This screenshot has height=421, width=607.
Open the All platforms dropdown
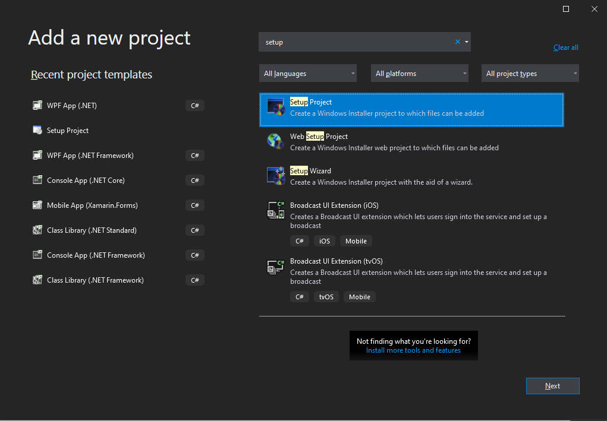click(x=419, y=74)
